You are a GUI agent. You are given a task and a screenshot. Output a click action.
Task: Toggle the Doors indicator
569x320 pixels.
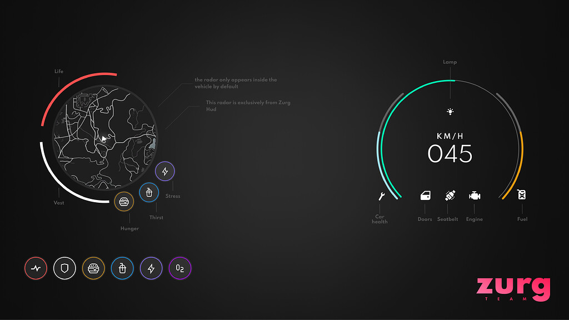(x=425, y=196)
